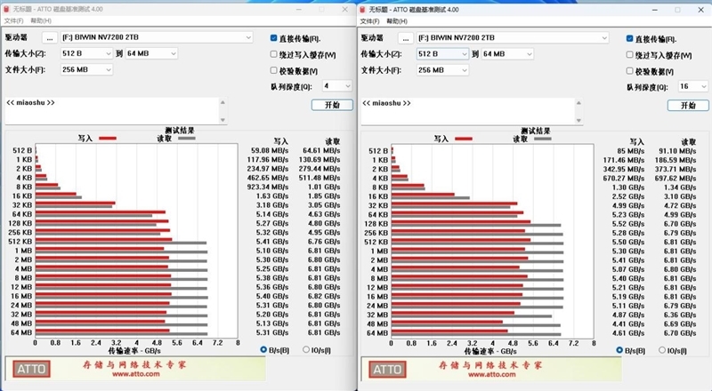Open queue depth 16 dropdown, right window
The width and height of the screenshot is (712, 391).
pyautogui.click(x=693, y=86)
